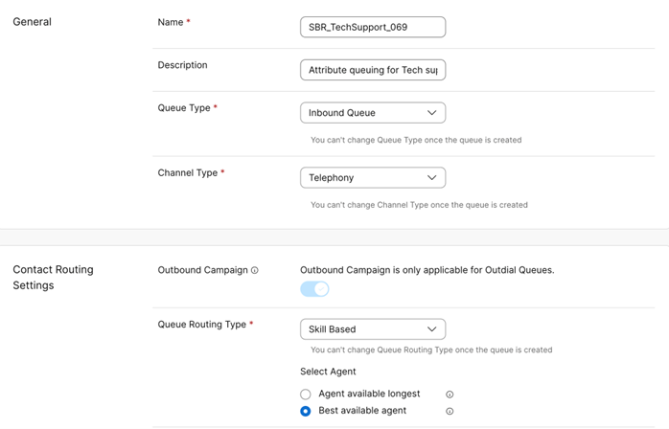Open info icon for Best available agent
The height and width of the screenshot is (429, 669).
click(x=450, y=411)
